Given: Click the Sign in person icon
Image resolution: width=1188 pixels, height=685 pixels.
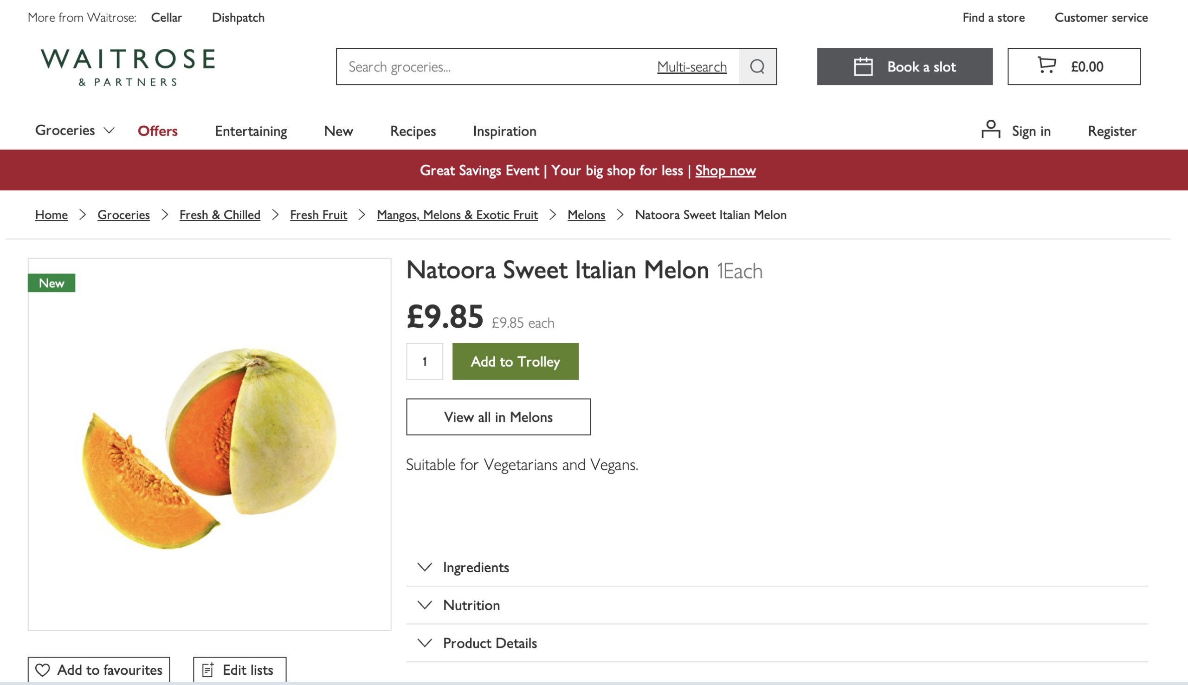Looking at the screenshot, I should pos(990,129).
